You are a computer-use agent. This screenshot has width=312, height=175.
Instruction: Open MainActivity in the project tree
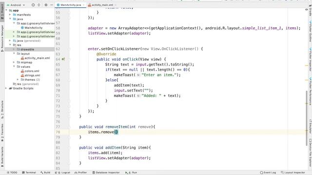[33, 28]
